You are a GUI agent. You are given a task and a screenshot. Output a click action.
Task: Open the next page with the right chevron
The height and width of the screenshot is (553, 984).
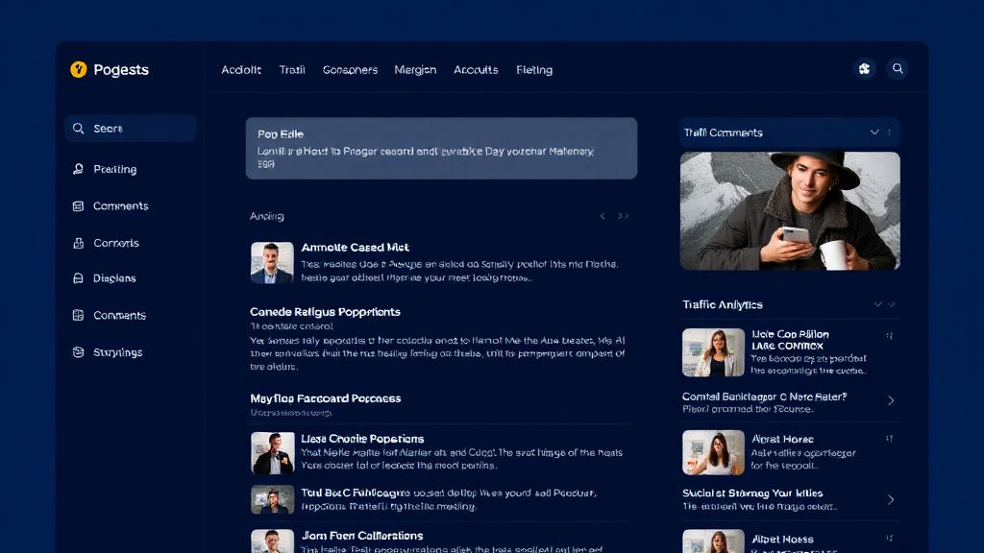coord(623,215)
